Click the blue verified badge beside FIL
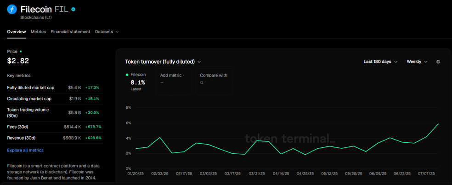 pos(73,10)
